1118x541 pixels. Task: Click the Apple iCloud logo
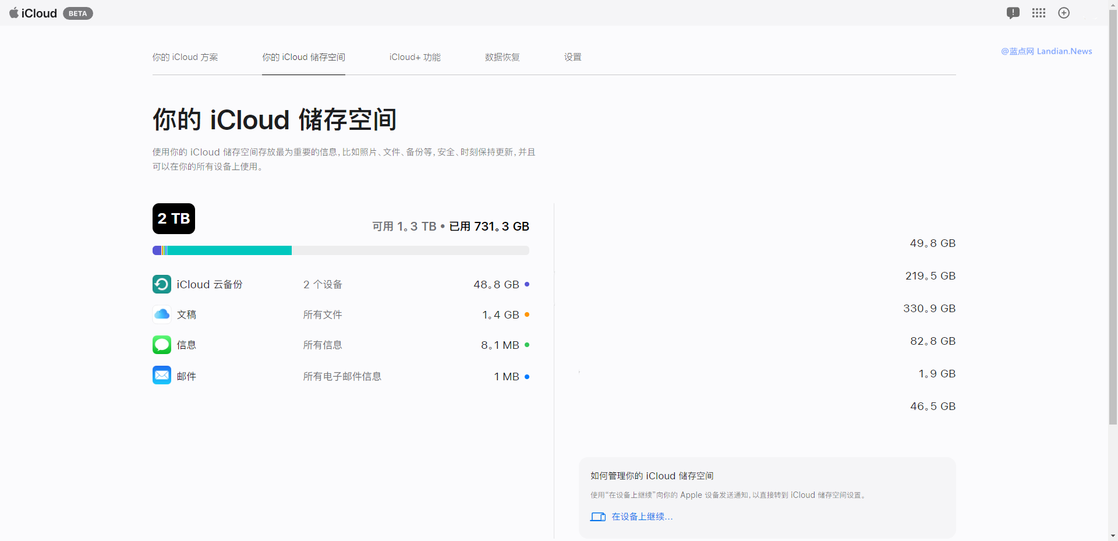coord(33,13)
